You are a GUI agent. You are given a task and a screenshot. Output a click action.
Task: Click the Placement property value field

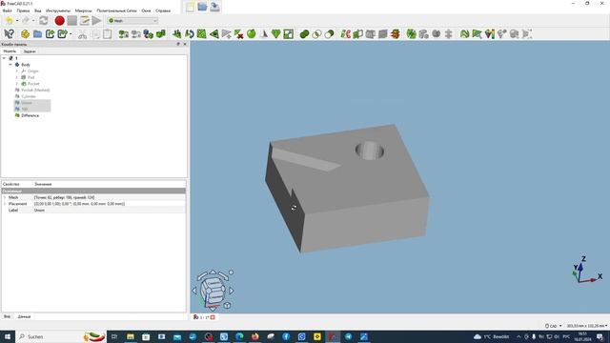click(109, 204)
